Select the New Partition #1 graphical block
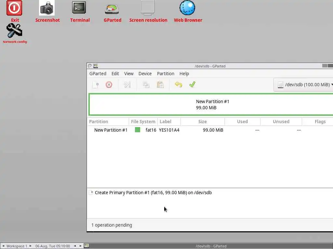 (211, 104)
